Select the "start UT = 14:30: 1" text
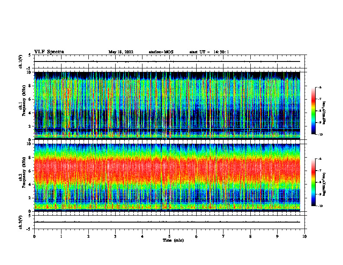The width and height of the screenshot is (343, 265). coord(209,52)
